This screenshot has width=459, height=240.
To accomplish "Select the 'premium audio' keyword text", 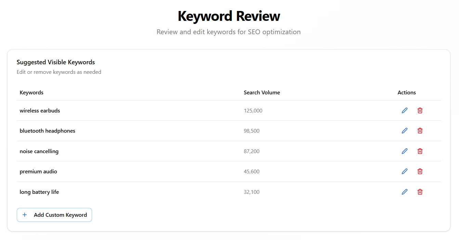I will click(x=38, y=172).
